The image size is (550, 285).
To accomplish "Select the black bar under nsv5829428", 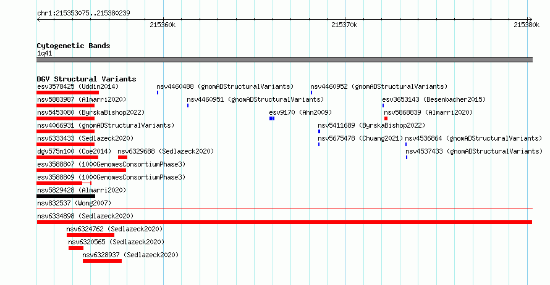I will 66,196.
